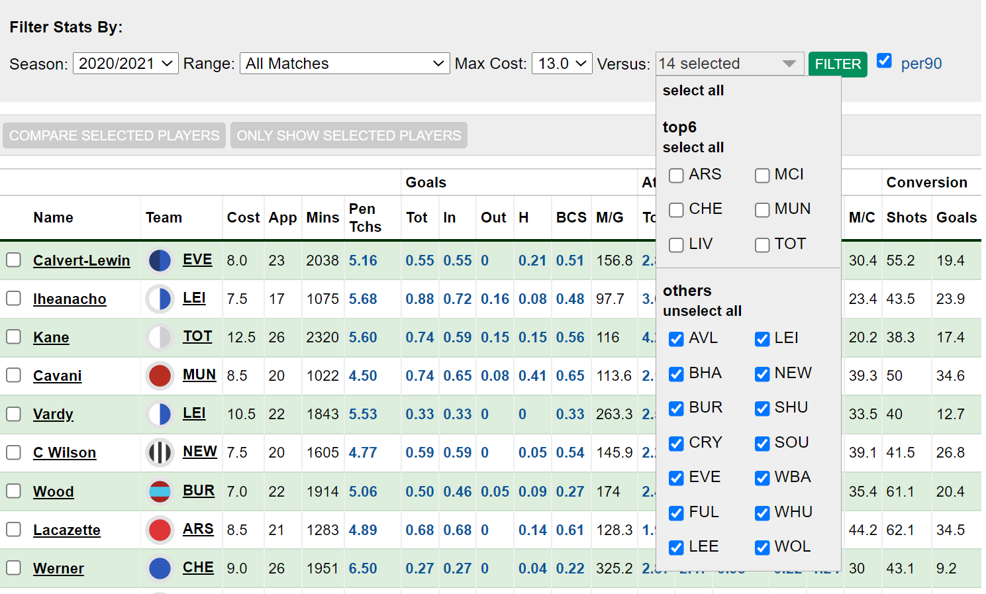Click select all under the top6 section
This screenshot has height=594, width=986.
coord(693,147)
